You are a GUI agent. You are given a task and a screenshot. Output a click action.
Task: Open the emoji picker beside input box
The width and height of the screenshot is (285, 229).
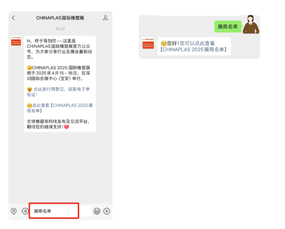pos(97,211)
